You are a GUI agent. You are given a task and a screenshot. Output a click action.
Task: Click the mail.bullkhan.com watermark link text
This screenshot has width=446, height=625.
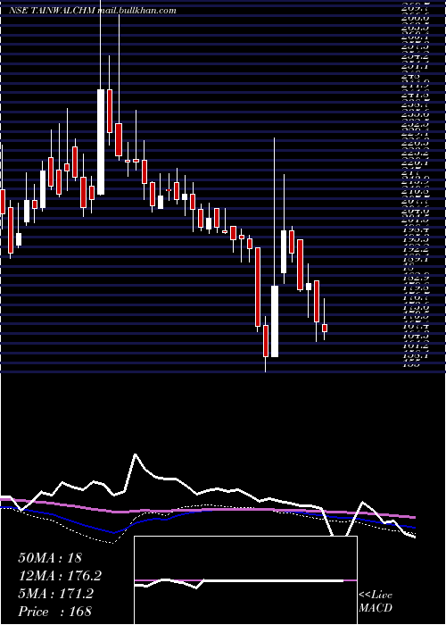coord(136,11)
